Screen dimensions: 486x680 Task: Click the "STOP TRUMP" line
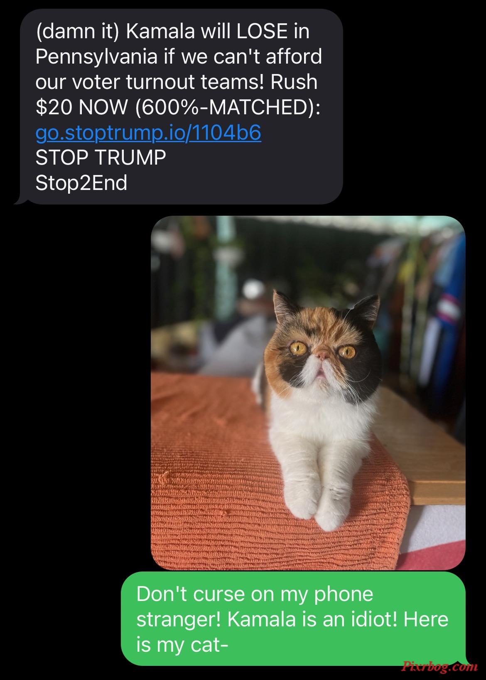pyautogui.click(x=101, y=158)
